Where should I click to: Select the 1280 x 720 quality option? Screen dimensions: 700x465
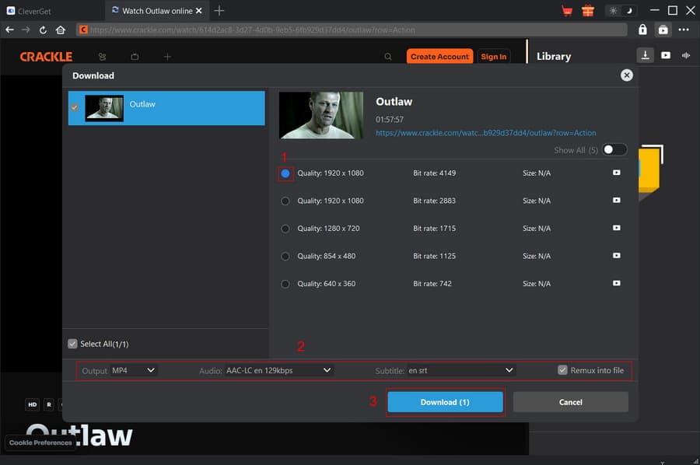tap(285, 229)
